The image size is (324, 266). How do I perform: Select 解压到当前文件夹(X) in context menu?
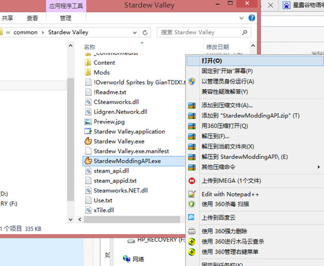pyautogui.click(x=227, y=146)
